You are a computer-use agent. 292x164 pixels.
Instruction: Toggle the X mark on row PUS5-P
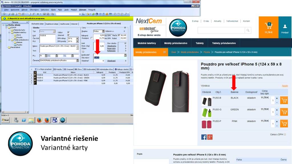pyautogui.click(x=35, y=81)
